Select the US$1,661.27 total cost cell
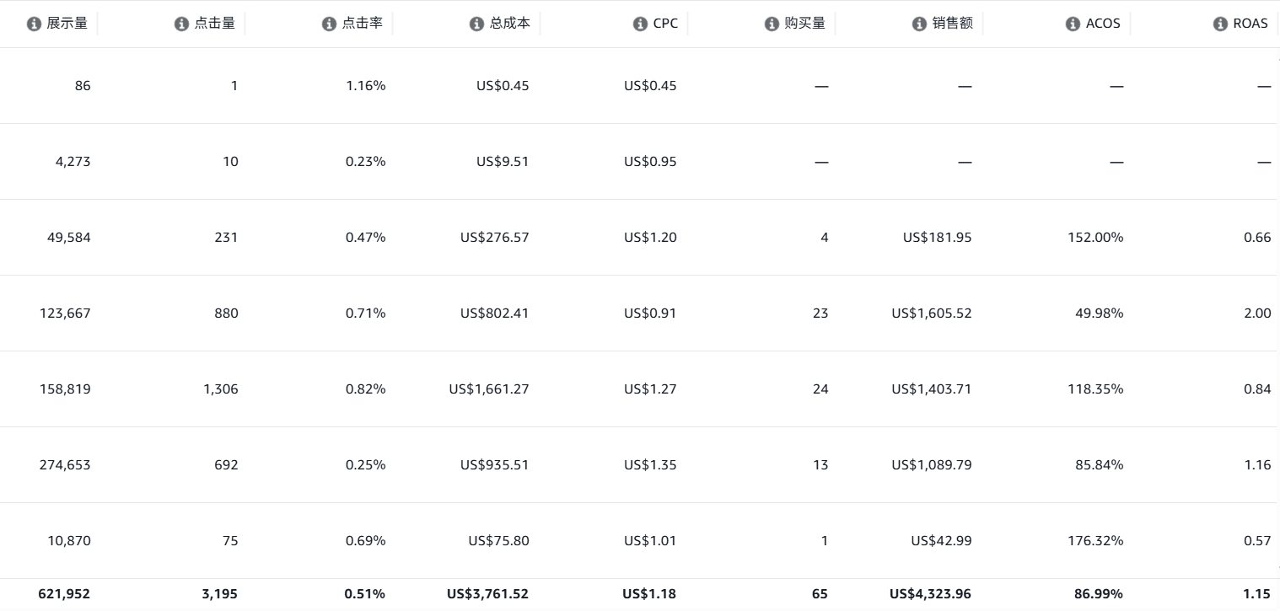The height and width of the screenshot is (611, 1280). tap(489, 389)
